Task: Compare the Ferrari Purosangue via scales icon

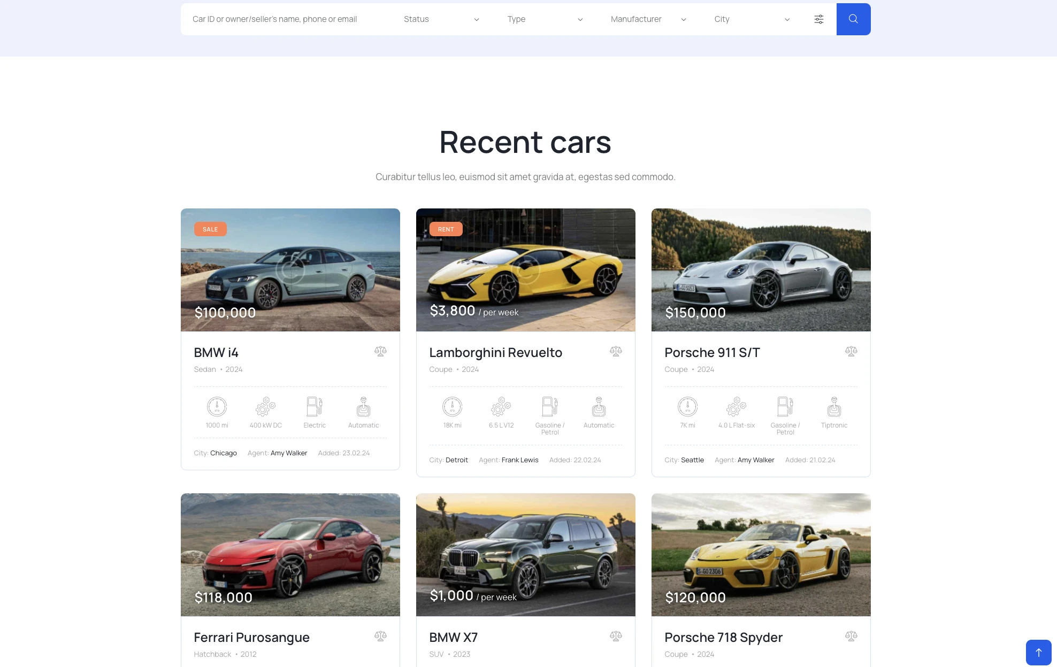Action: [x=380, y=636]
